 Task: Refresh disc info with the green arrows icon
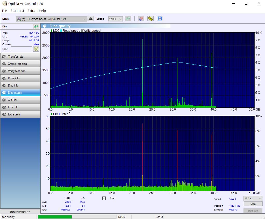36,26
